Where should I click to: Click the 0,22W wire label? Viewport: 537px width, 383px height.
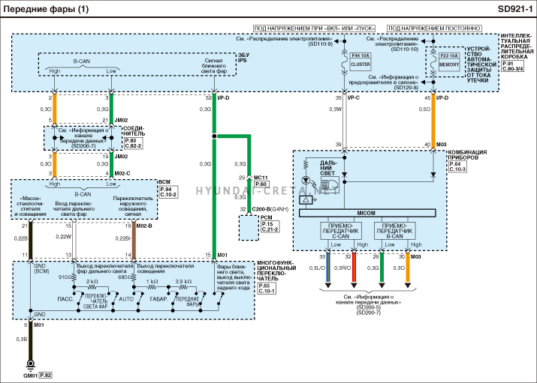63,236
